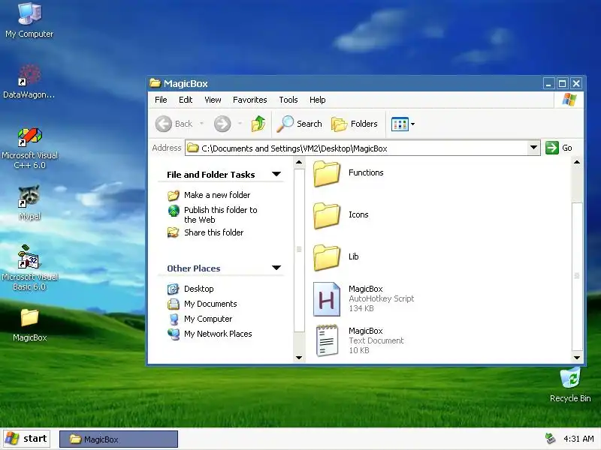Click the Lib folder name text

coord(353,256)
